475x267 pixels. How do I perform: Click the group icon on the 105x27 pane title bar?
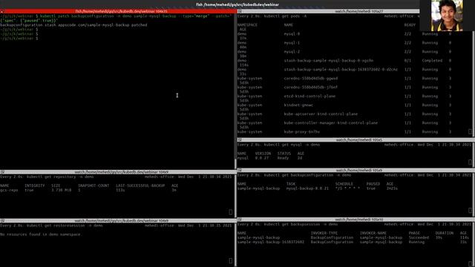240,11
